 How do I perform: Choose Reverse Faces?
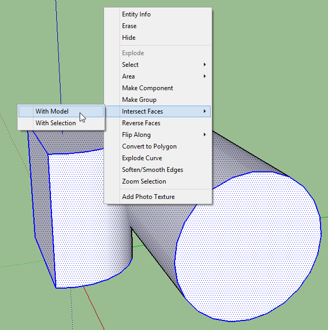141,123
